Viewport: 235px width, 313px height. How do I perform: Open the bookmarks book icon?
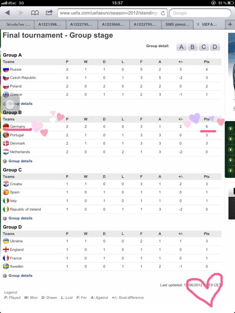click(x=35, y=13)
